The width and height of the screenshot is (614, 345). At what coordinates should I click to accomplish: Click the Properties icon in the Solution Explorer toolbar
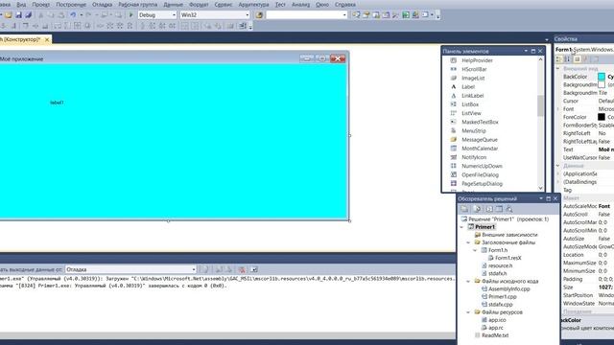pyautogui.click(x=464, y=209)
